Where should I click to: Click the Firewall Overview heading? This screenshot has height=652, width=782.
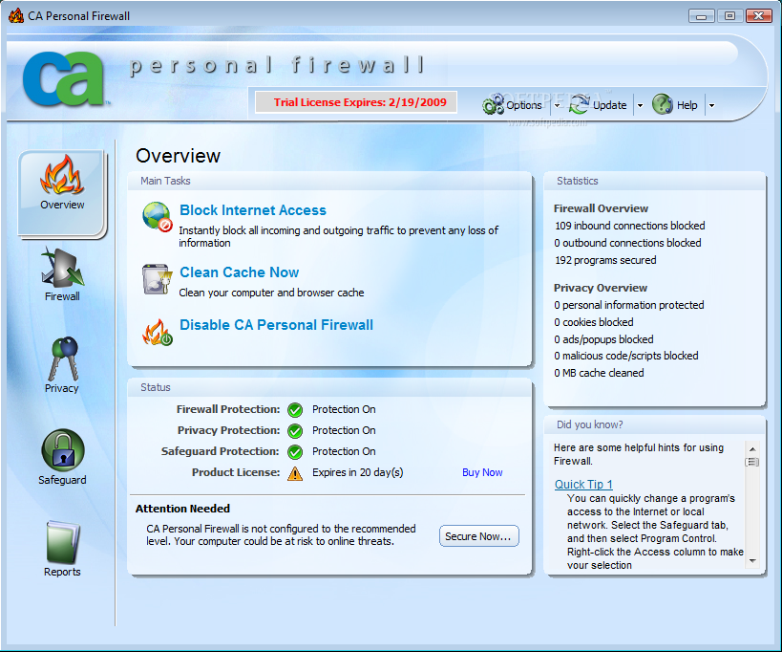coord(601,208)
